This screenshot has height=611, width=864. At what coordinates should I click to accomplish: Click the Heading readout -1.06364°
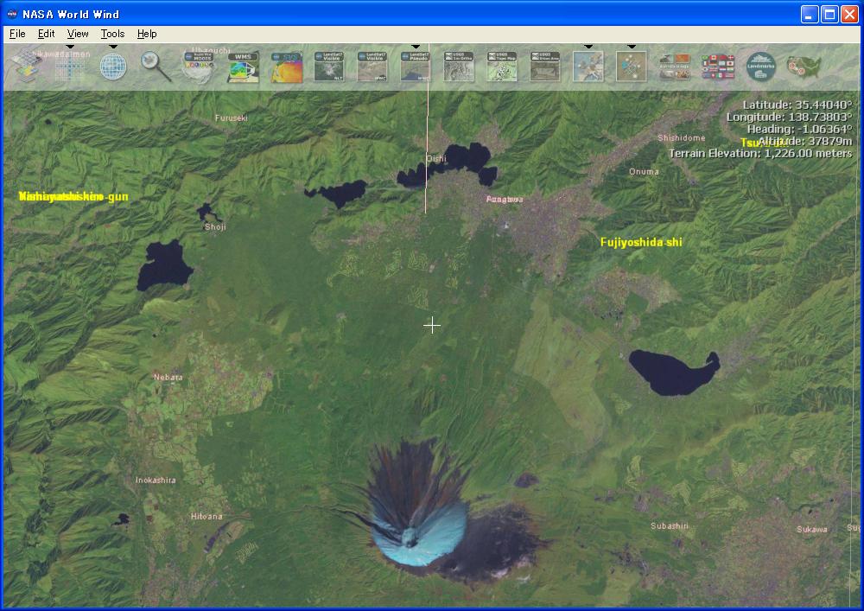(x=799, y=129)
